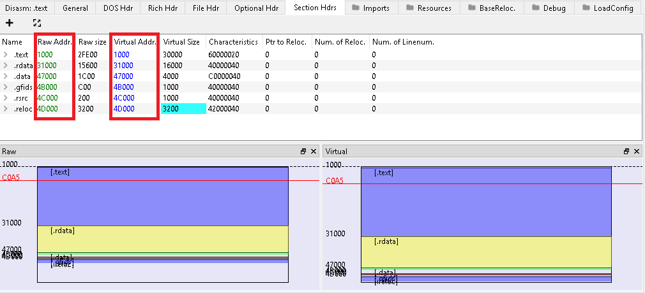Close the Raw panel
The height and width of the screenshot is (293, 645).
[314, 152]
